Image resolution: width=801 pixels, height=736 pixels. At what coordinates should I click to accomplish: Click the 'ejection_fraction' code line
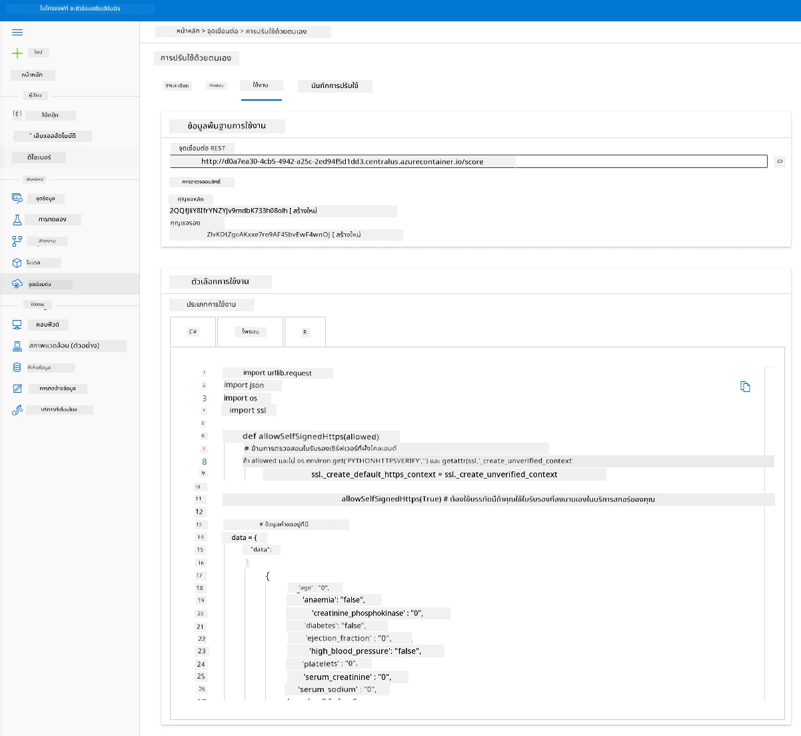(349, 639)
